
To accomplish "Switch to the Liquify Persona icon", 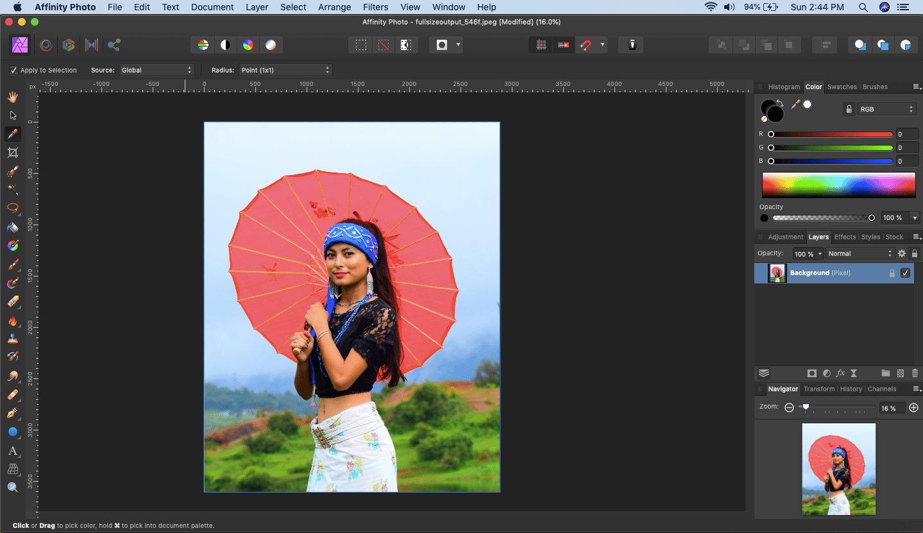I will pos(46,45).
